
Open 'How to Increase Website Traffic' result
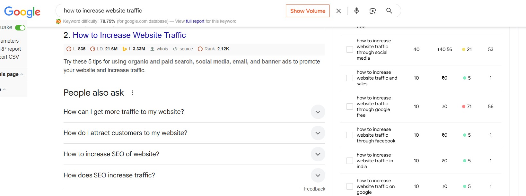(x=129, y=35)
